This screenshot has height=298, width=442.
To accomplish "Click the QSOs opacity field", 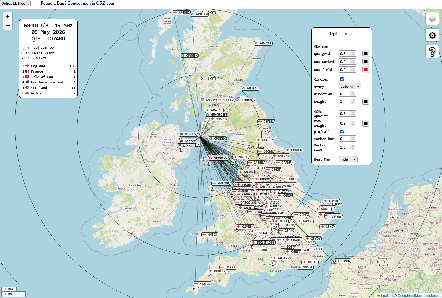I will click(x=348, y=114).
